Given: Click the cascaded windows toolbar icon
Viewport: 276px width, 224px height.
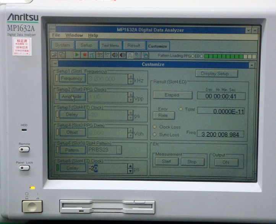Looking at the screenshot, I should pyautogui.click(x=145, y=56).
